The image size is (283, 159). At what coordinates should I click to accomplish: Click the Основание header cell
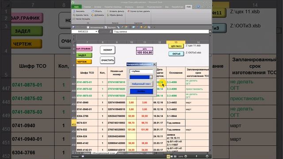tap(176, 73)
